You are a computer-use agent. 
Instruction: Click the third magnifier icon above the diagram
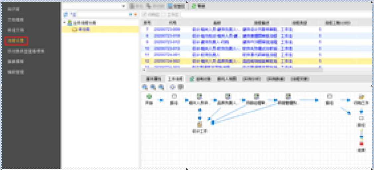click(161, 87)
